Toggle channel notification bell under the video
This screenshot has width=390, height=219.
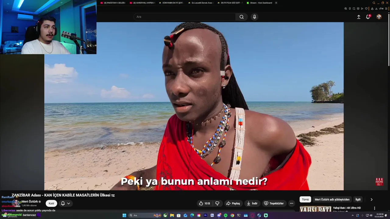click(x=63, y=203)
